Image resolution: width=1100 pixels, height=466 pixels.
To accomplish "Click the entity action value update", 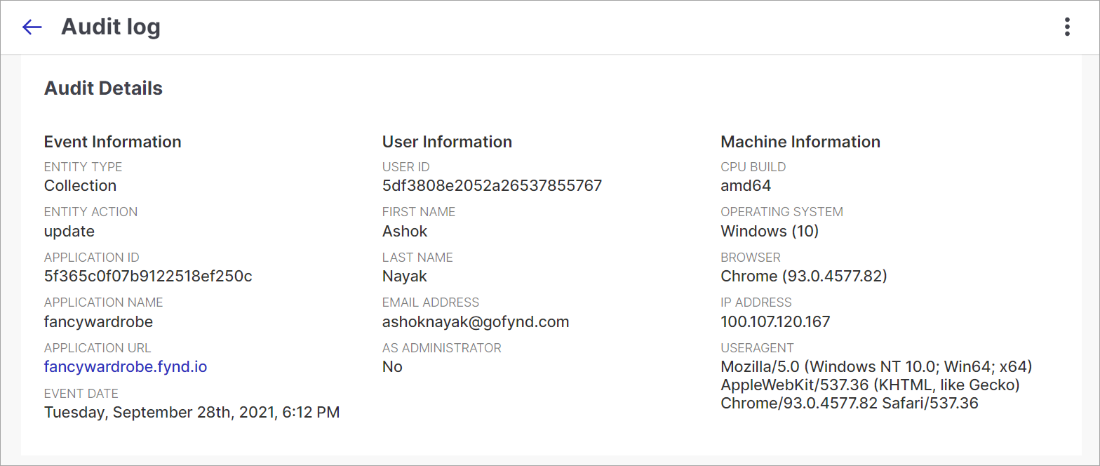I will pos(69,231).
